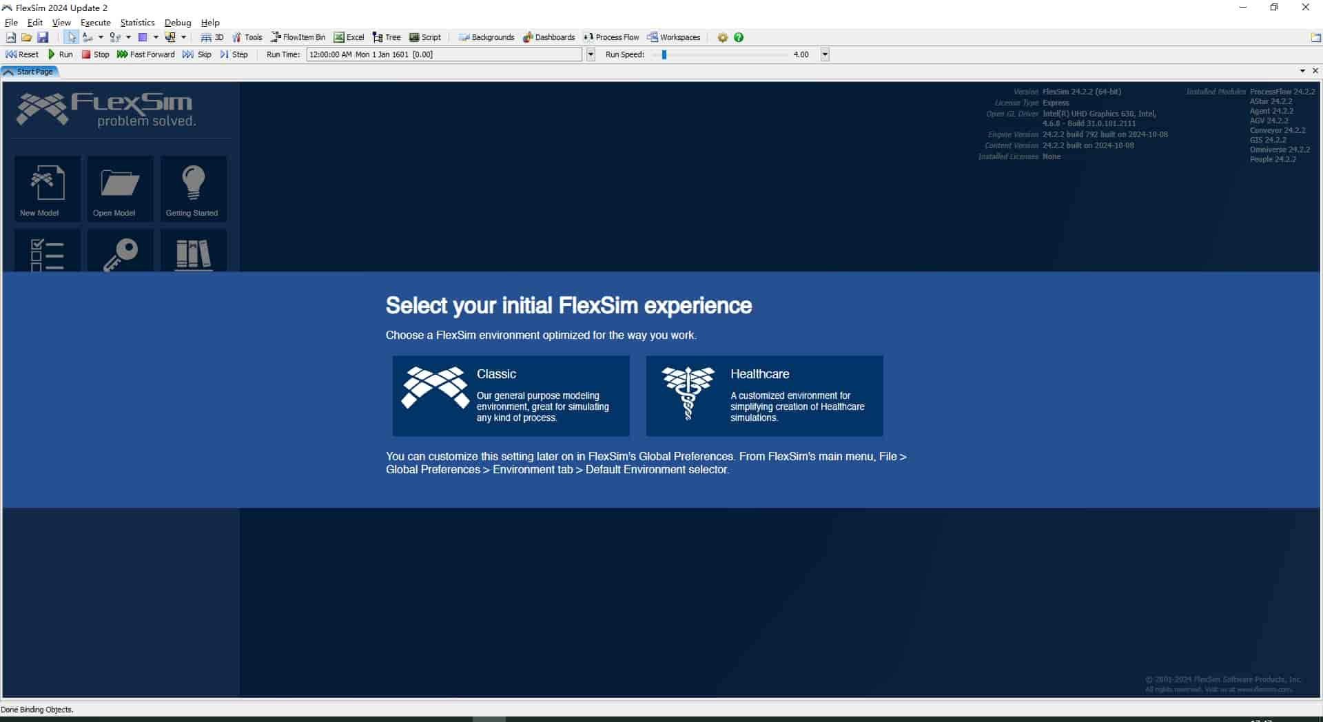Image resolution: width=1323 pixels, height=722 pixels.
Task: Click the Run Speed slider handle
Action: (664, 54)
